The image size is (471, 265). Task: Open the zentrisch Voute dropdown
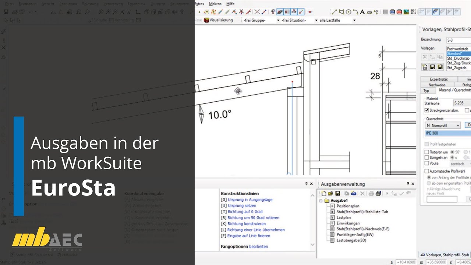coord(460,163)
